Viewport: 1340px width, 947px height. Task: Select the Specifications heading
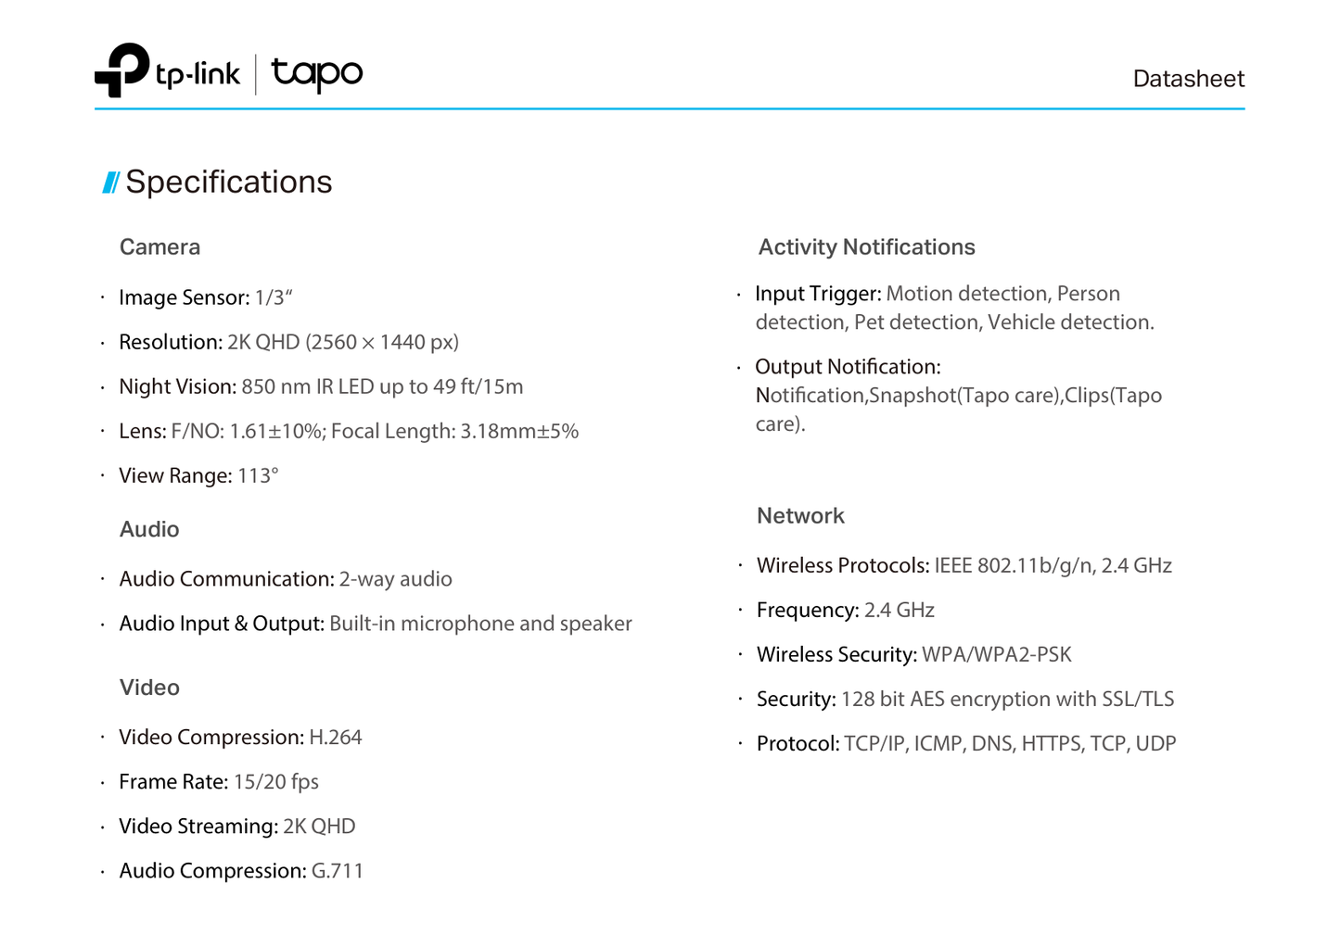click(228, 182)
